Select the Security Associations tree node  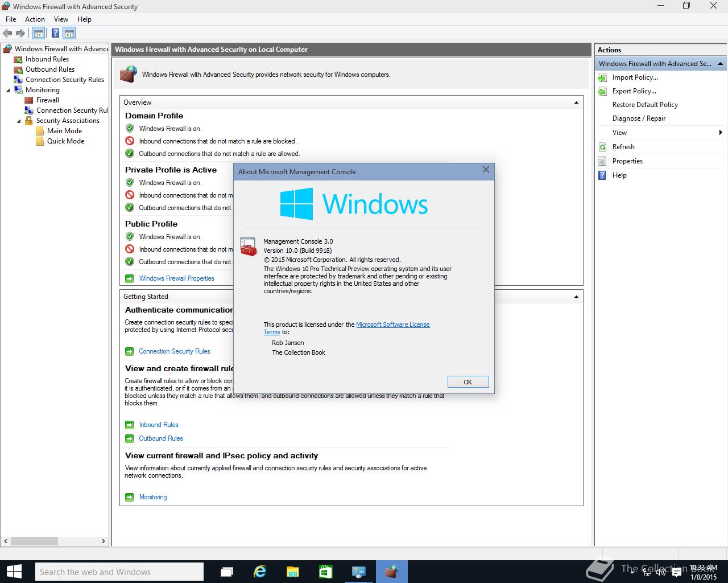tap(68, 121)
